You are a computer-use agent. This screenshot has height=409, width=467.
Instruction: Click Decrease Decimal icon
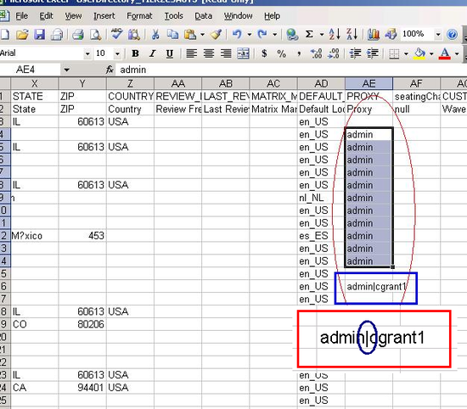(334, 53)
